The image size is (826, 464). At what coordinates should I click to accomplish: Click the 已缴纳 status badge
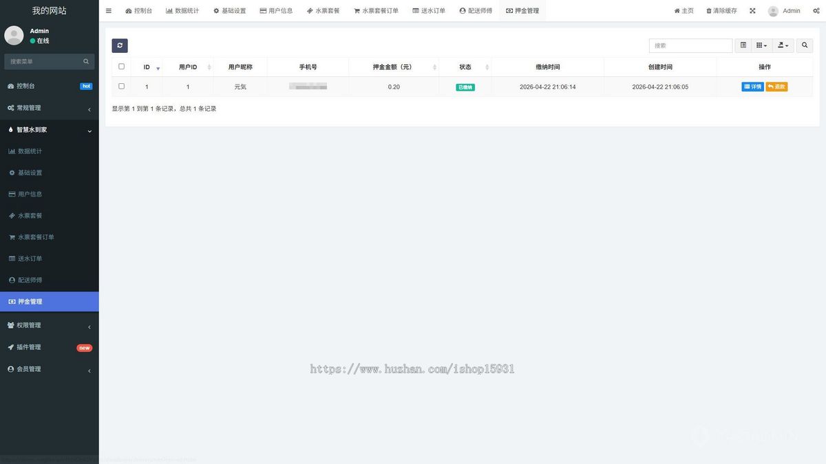click(465, 87)
